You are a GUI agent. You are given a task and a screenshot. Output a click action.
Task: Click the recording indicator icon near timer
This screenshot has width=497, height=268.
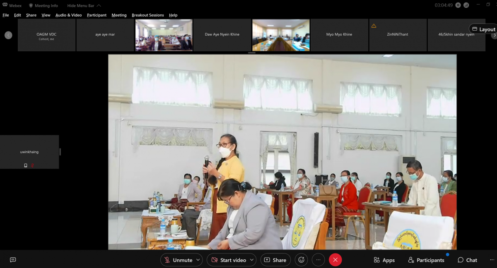(458, 5)
